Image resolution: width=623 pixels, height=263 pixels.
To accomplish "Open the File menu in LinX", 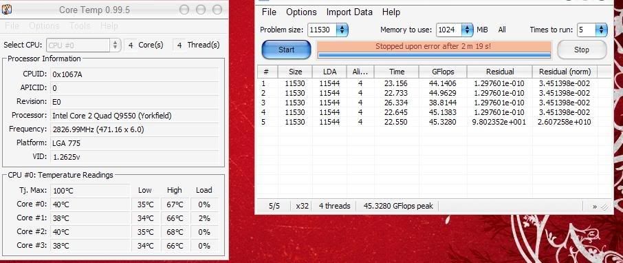I will [x=269, y=12].
